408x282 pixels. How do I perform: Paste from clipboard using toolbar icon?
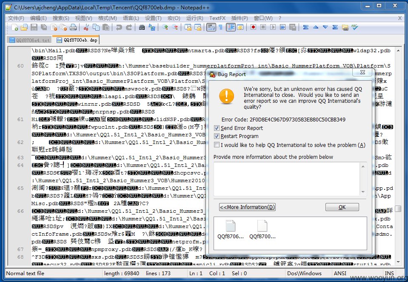click(x=106, y=27)
